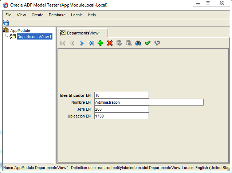This screenshot has width=232, height=173.
Task: Click the AppModule briefcase icon in tree
Action: 6,30
